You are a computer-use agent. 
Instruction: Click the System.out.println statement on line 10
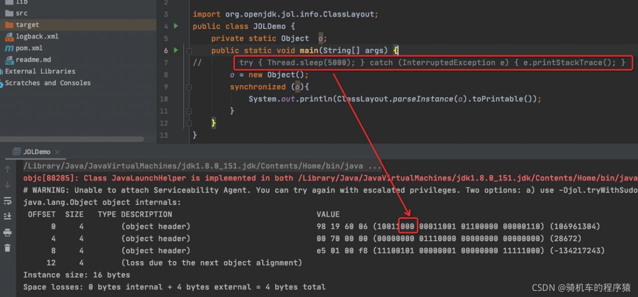coord(395,99)
